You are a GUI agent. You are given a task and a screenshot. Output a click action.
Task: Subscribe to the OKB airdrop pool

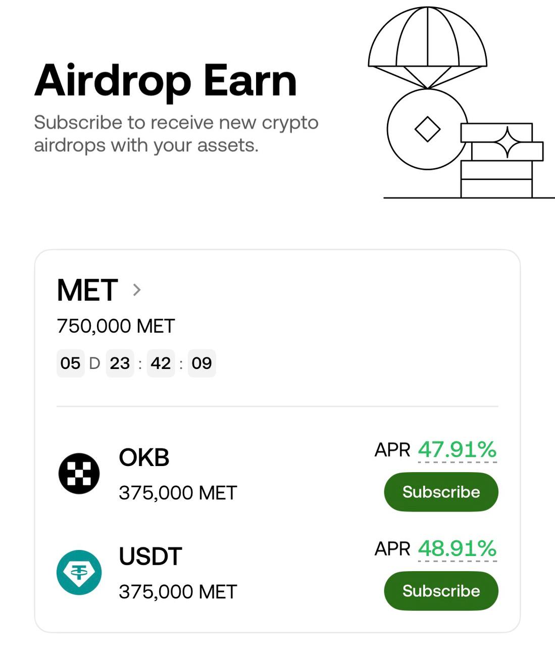441,492
